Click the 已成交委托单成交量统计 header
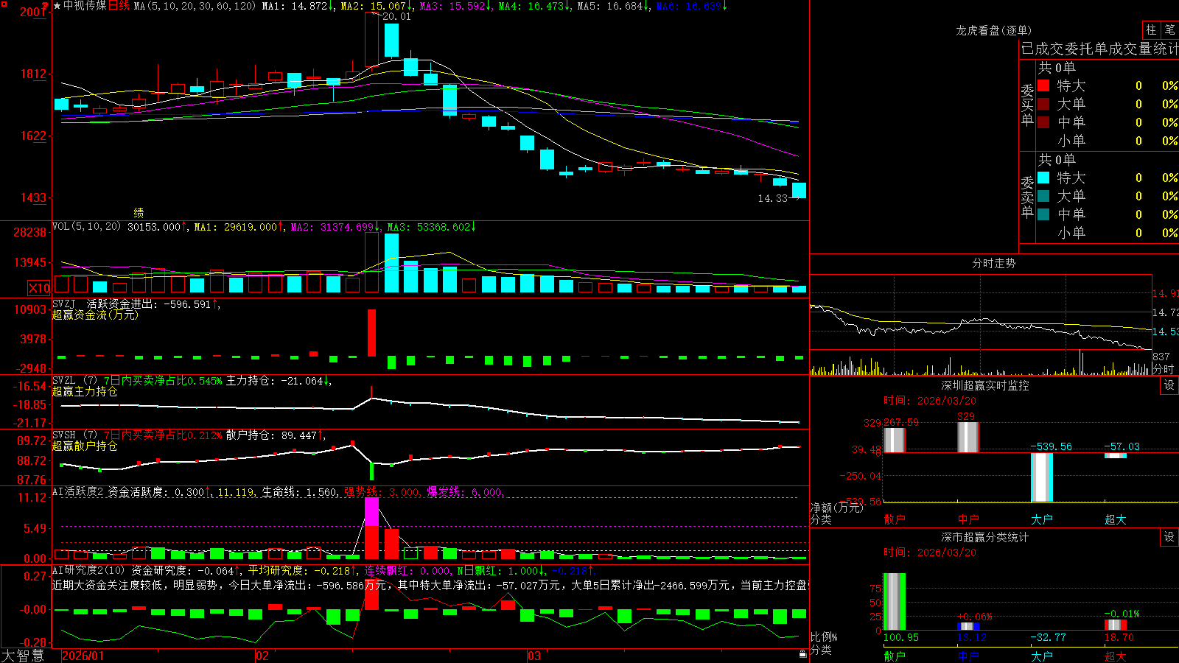 click(1099, 49)
